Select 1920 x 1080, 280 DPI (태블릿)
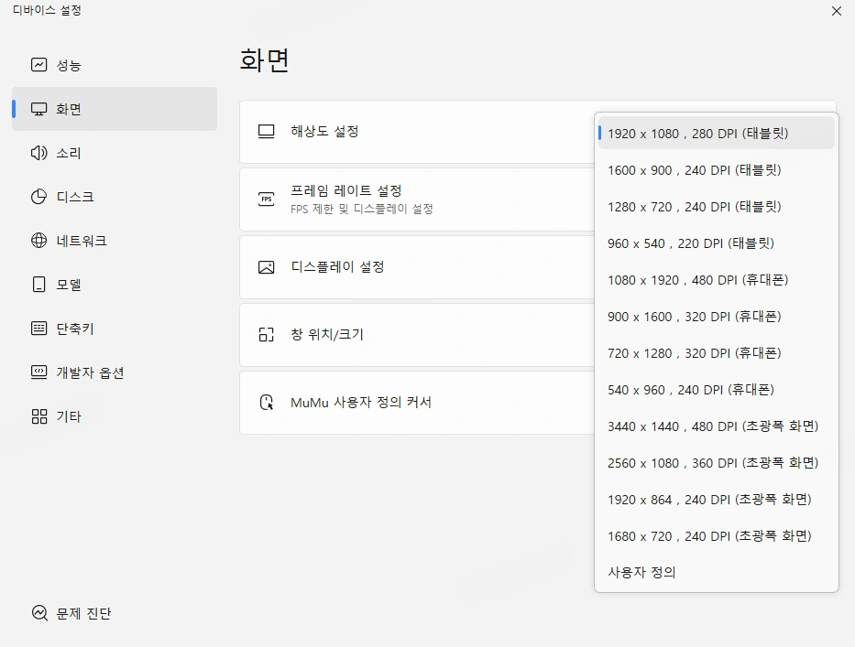855x647 pixels. pyautogui.click(x=717, y=134)
